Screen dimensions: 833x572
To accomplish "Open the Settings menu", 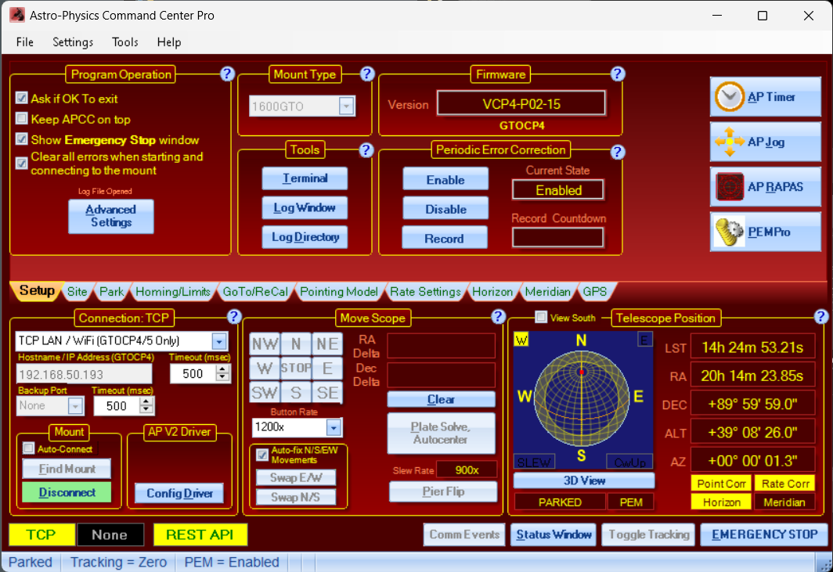I will (x=73, y=42).
